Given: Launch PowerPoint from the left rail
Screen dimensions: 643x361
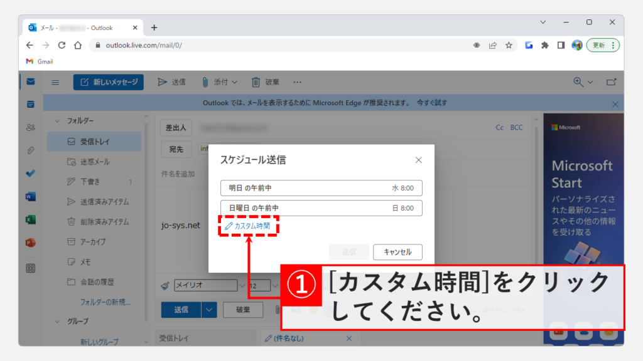Looking at the screenshot, I should (x=30, y=243).
